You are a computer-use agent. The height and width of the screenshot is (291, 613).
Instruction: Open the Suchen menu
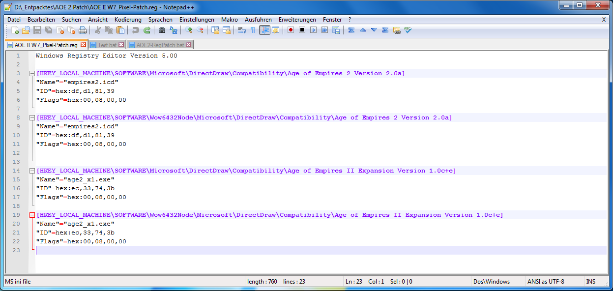click(72, 20)
